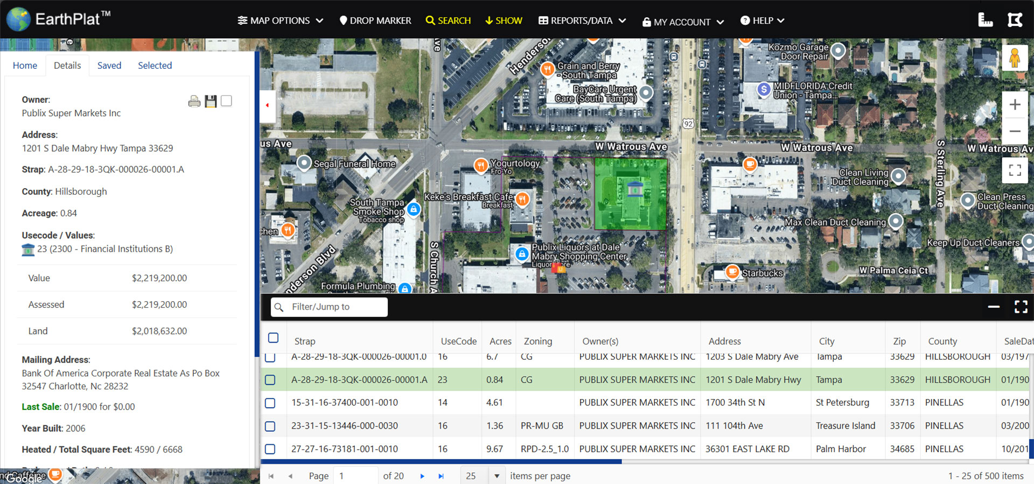Minimize the results grid panel

click(x=994, y=307)
